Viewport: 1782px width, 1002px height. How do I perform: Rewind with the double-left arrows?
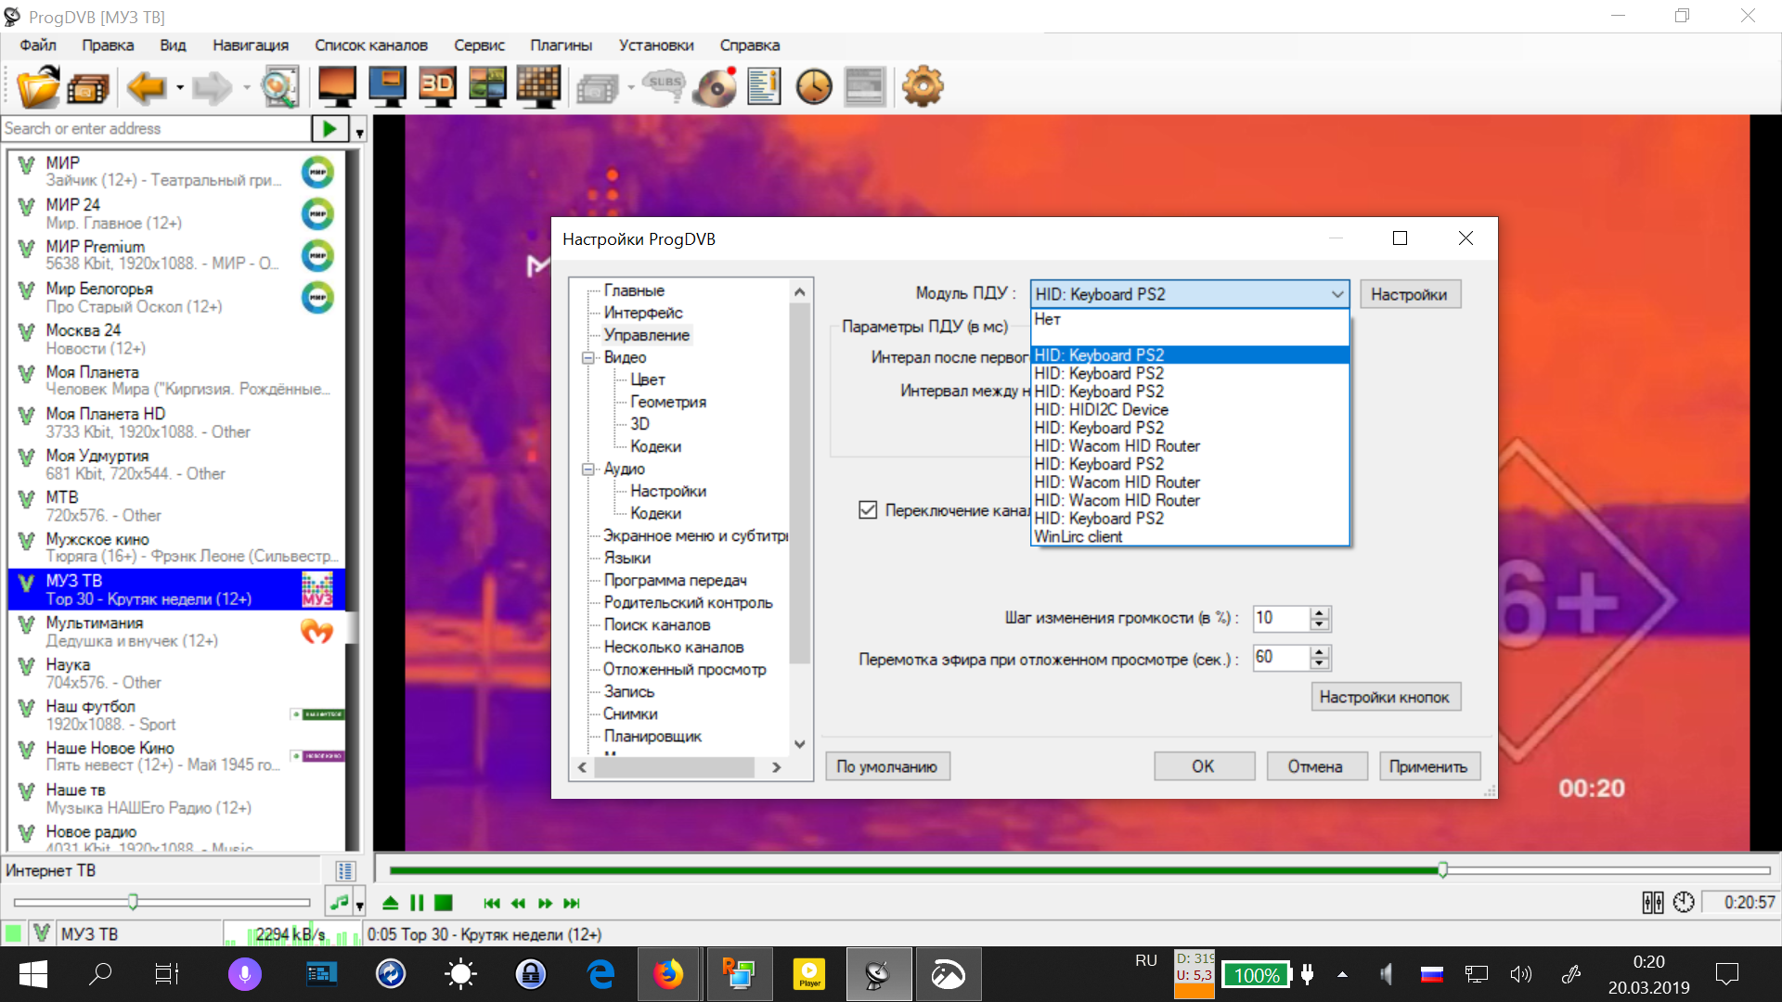pyautogui.click(x=518, y=904)
